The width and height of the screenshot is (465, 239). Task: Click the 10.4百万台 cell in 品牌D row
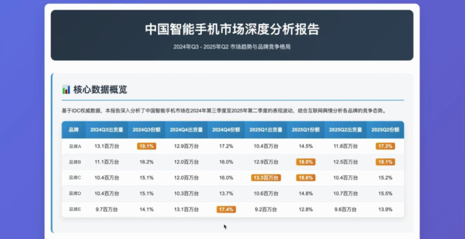107,193
